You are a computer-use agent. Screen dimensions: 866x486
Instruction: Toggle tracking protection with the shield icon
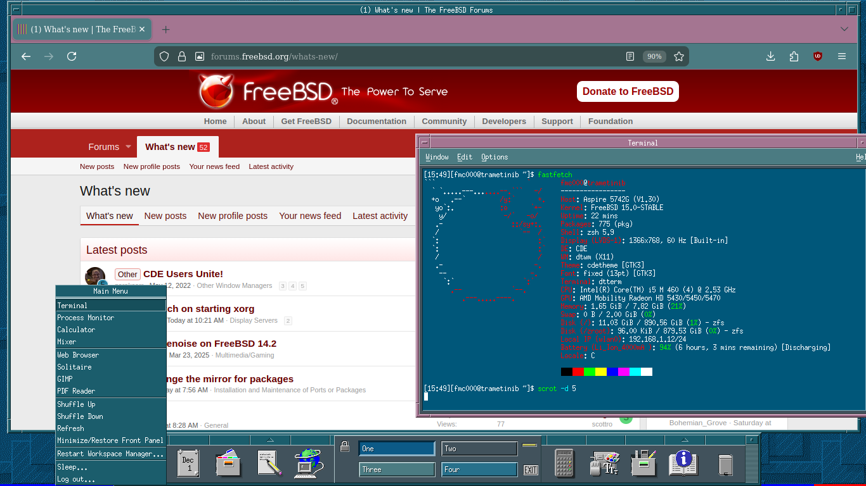pos(164,56)
